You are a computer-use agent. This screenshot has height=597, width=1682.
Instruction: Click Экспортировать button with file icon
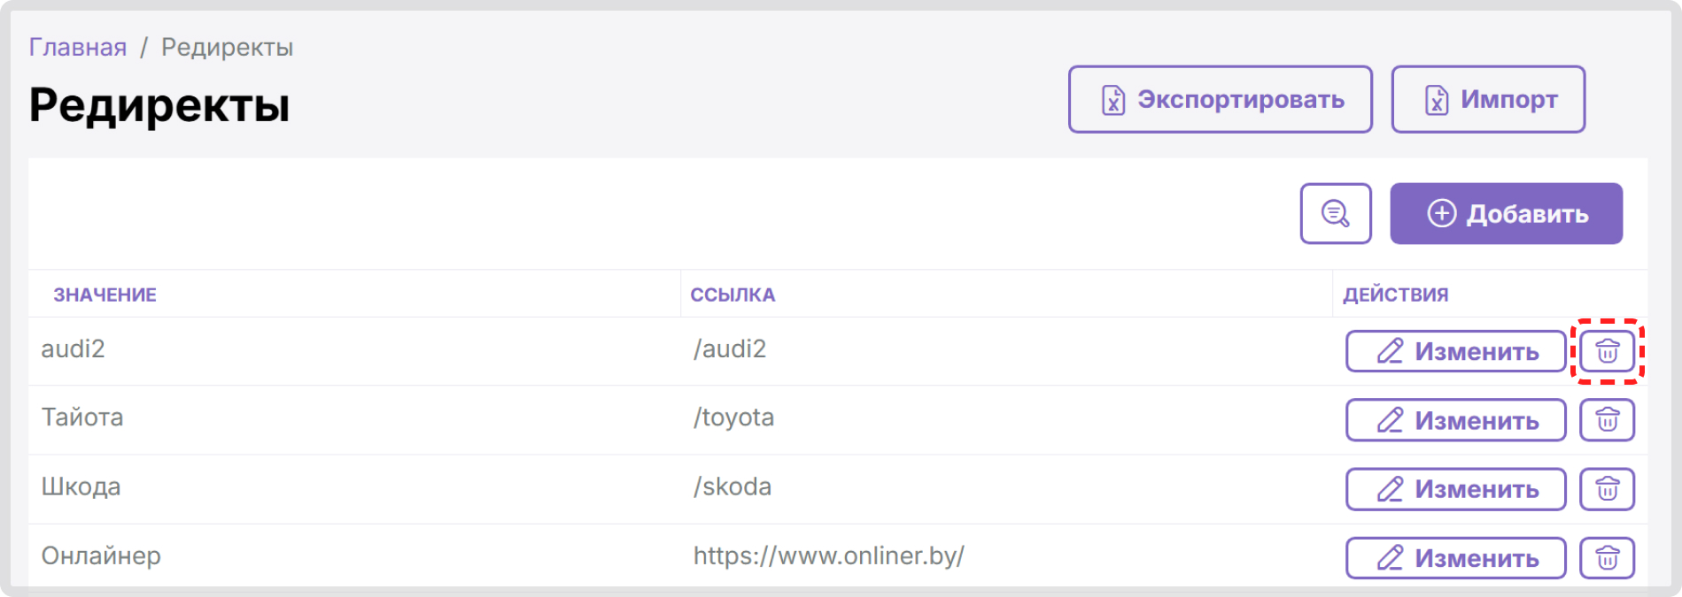1220,99
